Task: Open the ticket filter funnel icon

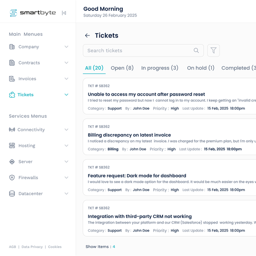Action: (213, 50)
